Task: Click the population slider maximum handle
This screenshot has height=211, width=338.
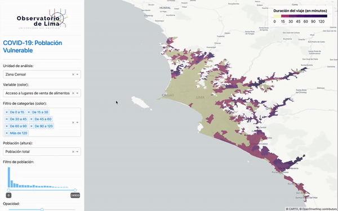Action: tap(75, 190)
